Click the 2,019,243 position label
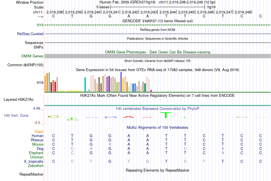The image size is (271, 181). (149, 12)
